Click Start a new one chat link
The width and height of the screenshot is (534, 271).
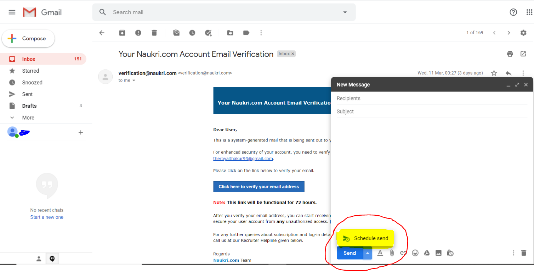47,217
